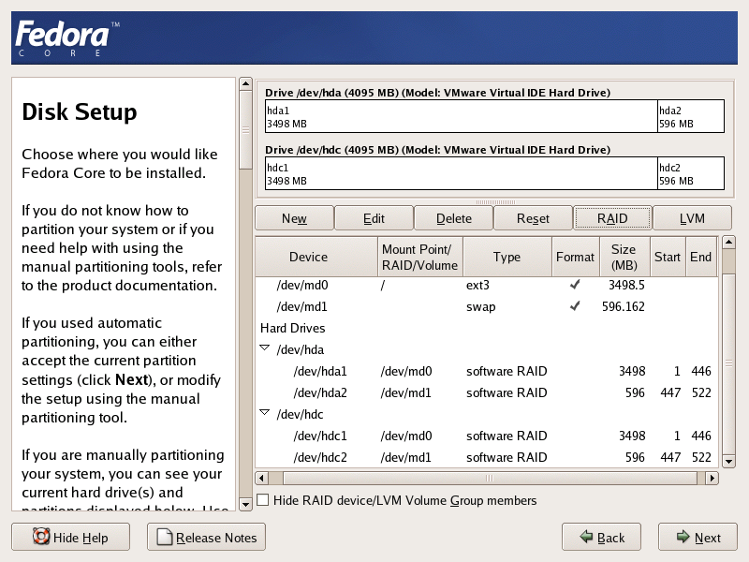Click the help panel scrollbar thumb
This screenshot has height=562, width=749.
245,130
